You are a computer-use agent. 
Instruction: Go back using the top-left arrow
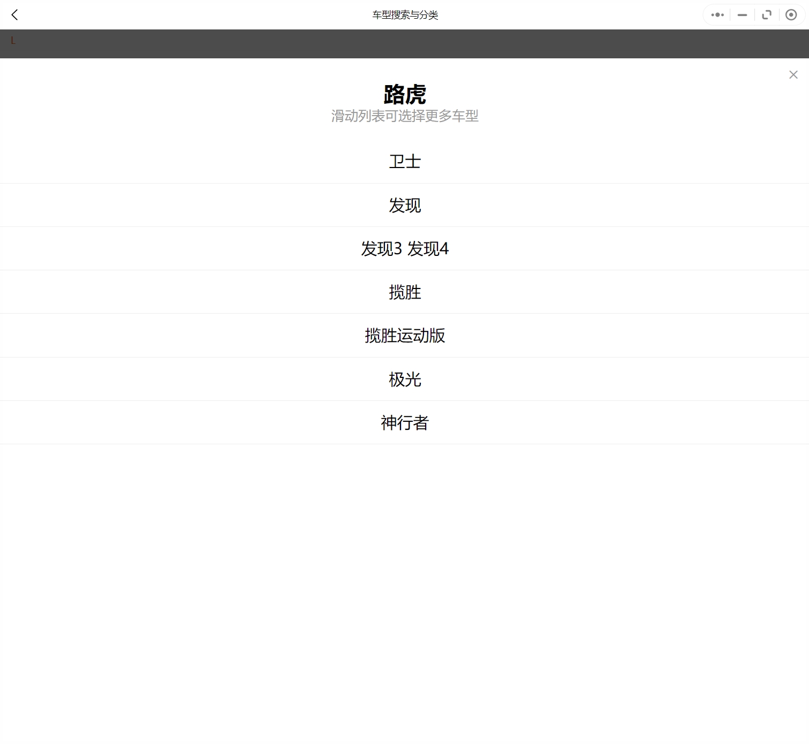pos(14,15)
